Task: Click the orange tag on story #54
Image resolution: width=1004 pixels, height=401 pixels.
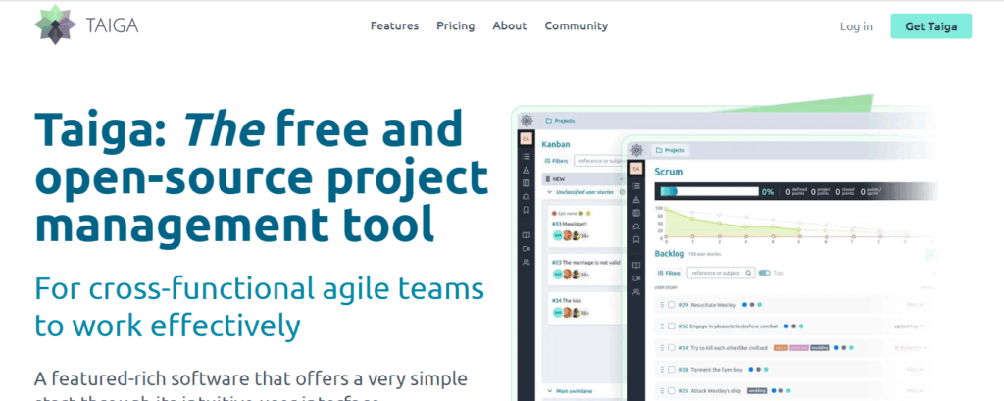Action: [x=780, y=348]
